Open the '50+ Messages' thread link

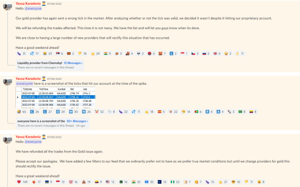pyautogui.click(x=77, y=121)
